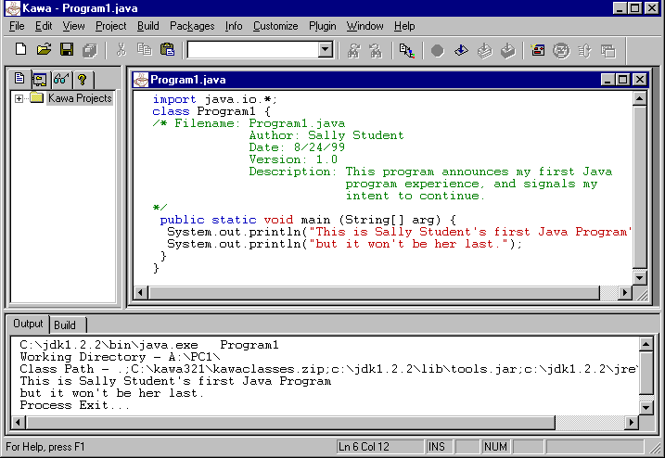Click the Output panel's horizontal scrollbar thumb
The image size is (665, 458).
pos(290,423)
